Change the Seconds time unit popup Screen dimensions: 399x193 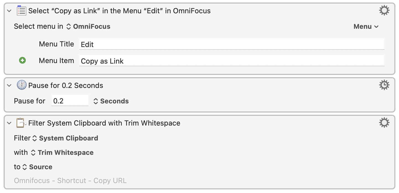click(x=111, y=101)
